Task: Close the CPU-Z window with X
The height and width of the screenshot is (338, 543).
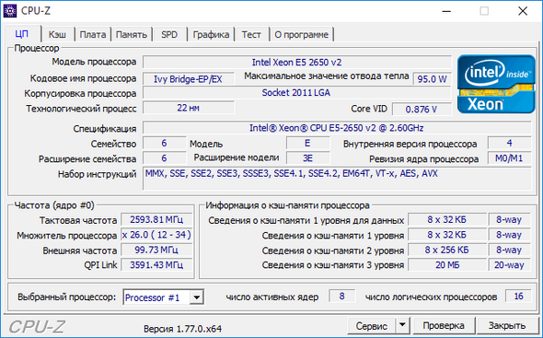Action: click(x=523, y=11)
